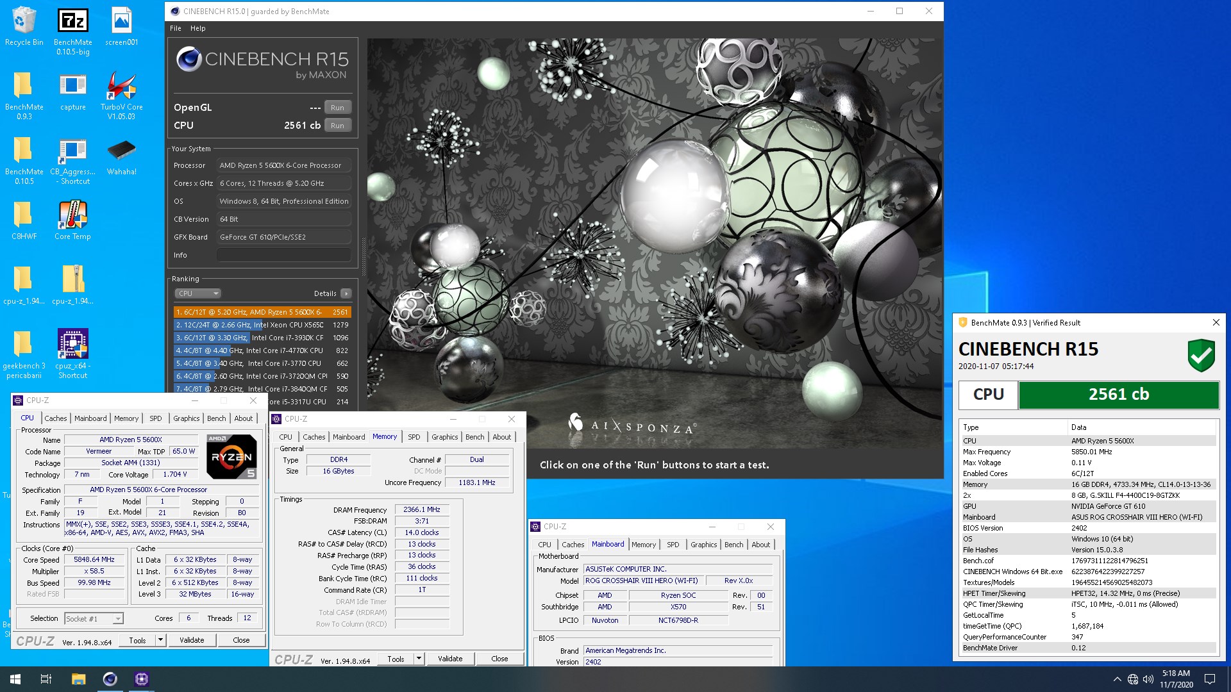Open CB_Aggressive Shortcut desktop icon
The width and height of the screenshot is (1231, 692).
coord(72,160)
